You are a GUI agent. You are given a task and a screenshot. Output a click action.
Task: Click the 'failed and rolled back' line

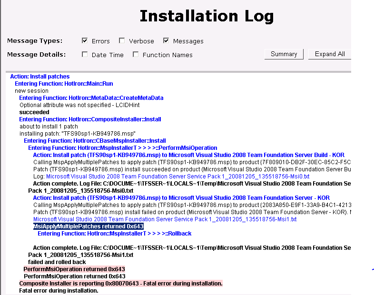pos(57,262)
